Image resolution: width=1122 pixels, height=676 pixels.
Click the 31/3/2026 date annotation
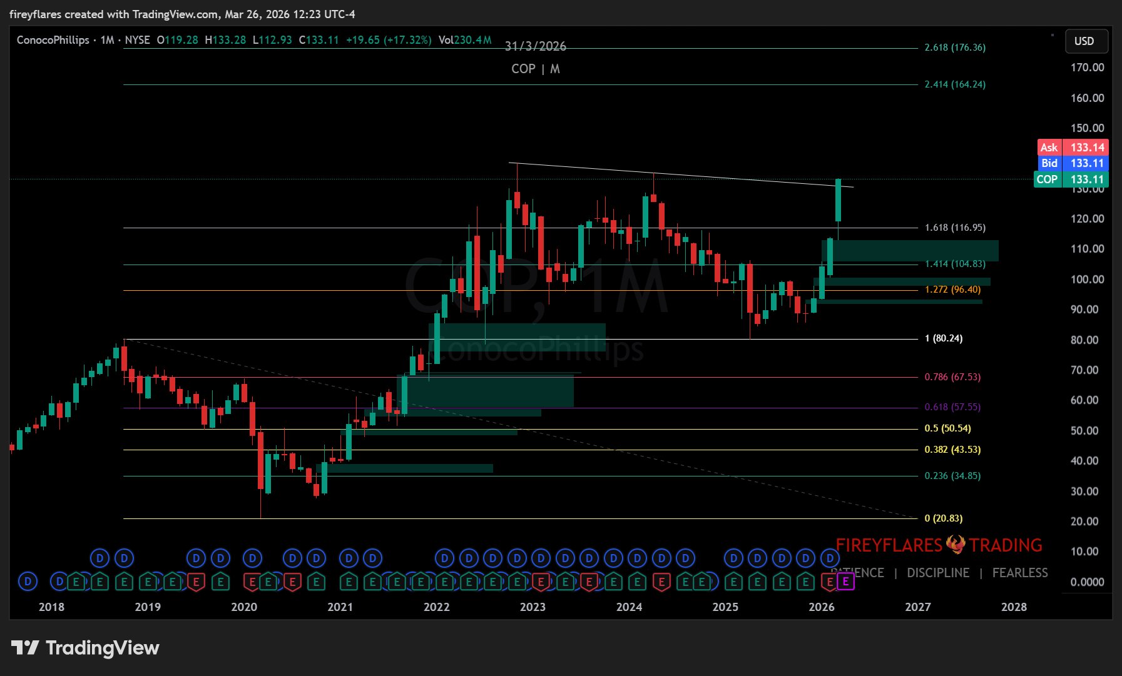[536, 46]
